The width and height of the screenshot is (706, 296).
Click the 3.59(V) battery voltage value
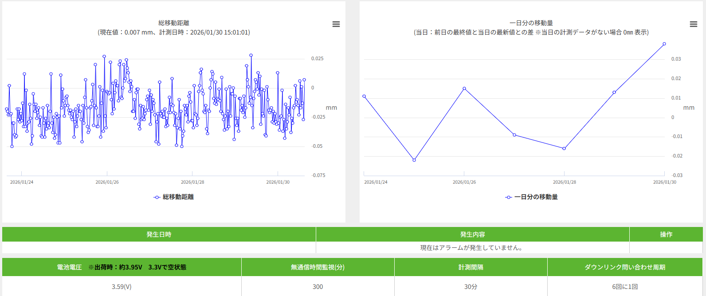[122, 287]
